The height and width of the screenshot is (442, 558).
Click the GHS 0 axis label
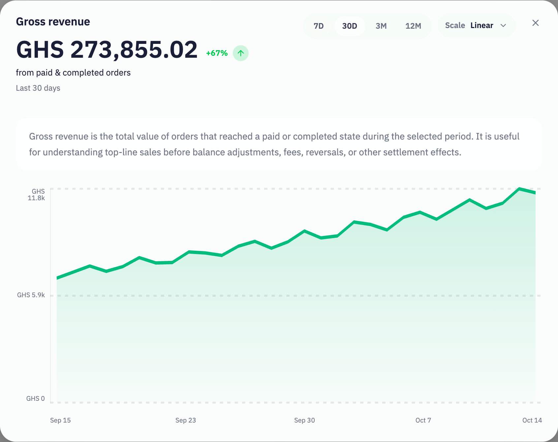tap(35, 398)
